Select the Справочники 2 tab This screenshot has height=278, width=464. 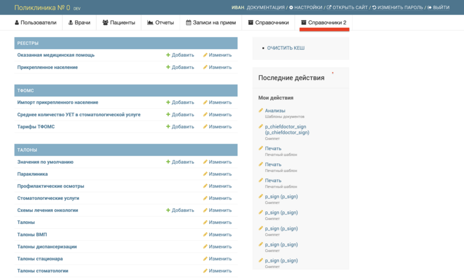coord(324,23)
